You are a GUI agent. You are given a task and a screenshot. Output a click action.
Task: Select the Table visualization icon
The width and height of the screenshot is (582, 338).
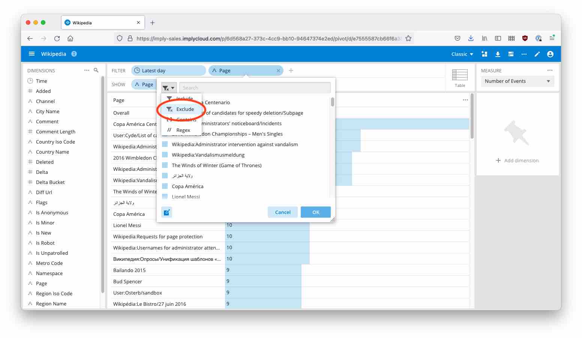pos(460,78)
